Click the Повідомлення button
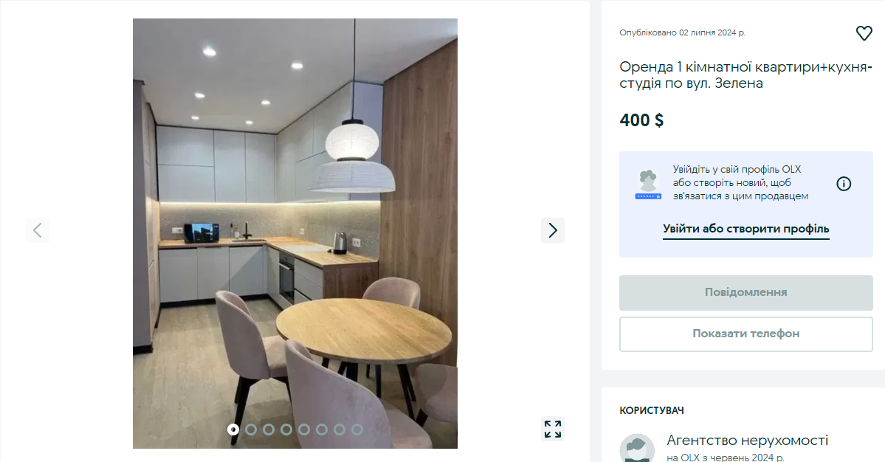 click(x=745, y=293)
